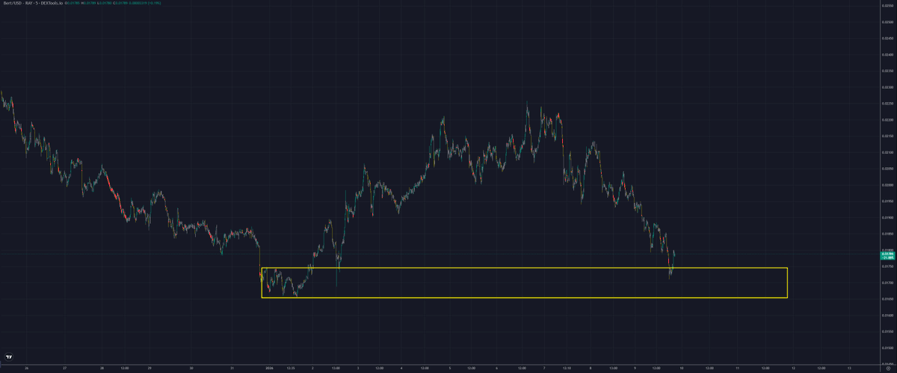897x373 pixels.
Task: Click the 26 date label on time axis
Action: point(26,368)
